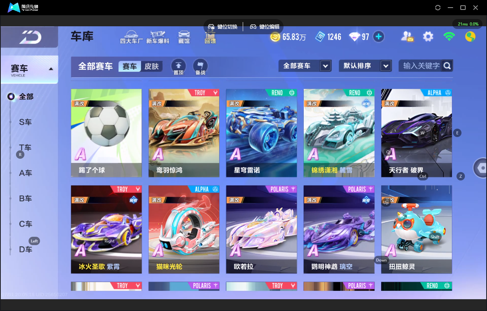Click the 置顶 pin-to-top icon
Image resolution: width=487 pixels, height=311 pixels.
click(178, 67)
